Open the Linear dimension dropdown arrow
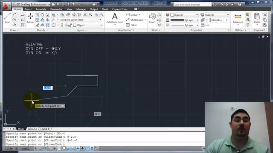The image size is (273, 153). (139, 15)
